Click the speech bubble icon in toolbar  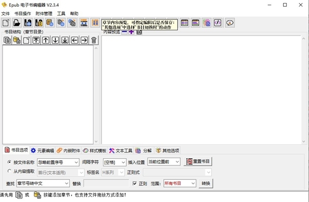[x=230, y=23]
